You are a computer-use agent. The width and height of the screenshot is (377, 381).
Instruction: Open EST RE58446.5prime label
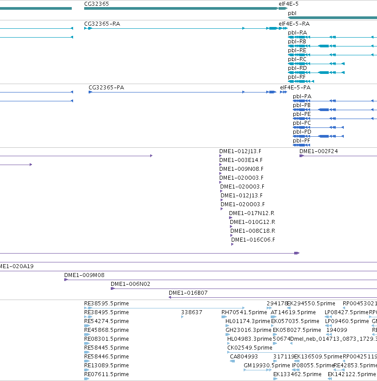[x=106, y=357]
